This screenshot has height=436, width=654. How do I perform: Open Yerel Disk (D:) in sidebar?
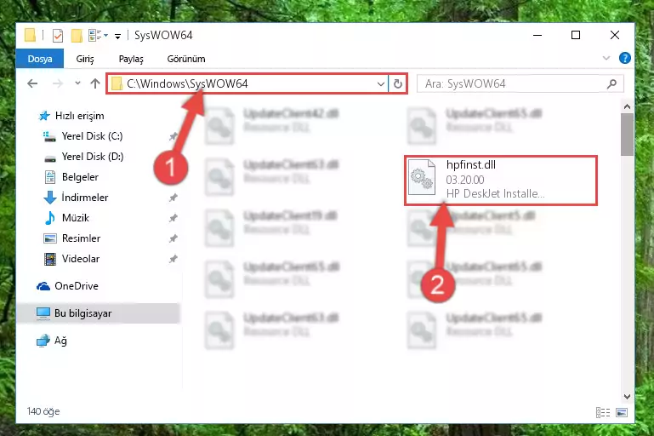tap(93, 157)
